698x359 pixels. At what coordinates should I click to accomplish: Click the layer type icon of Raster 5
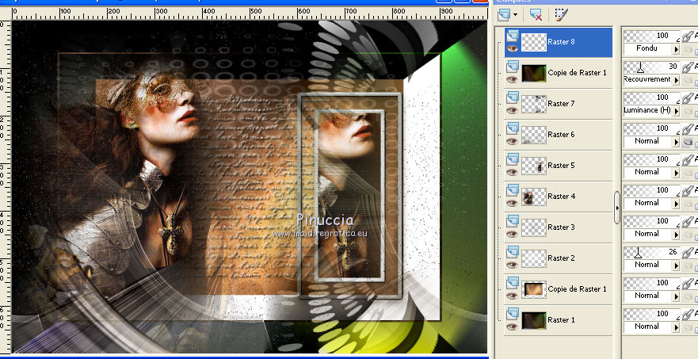[513, 159]
